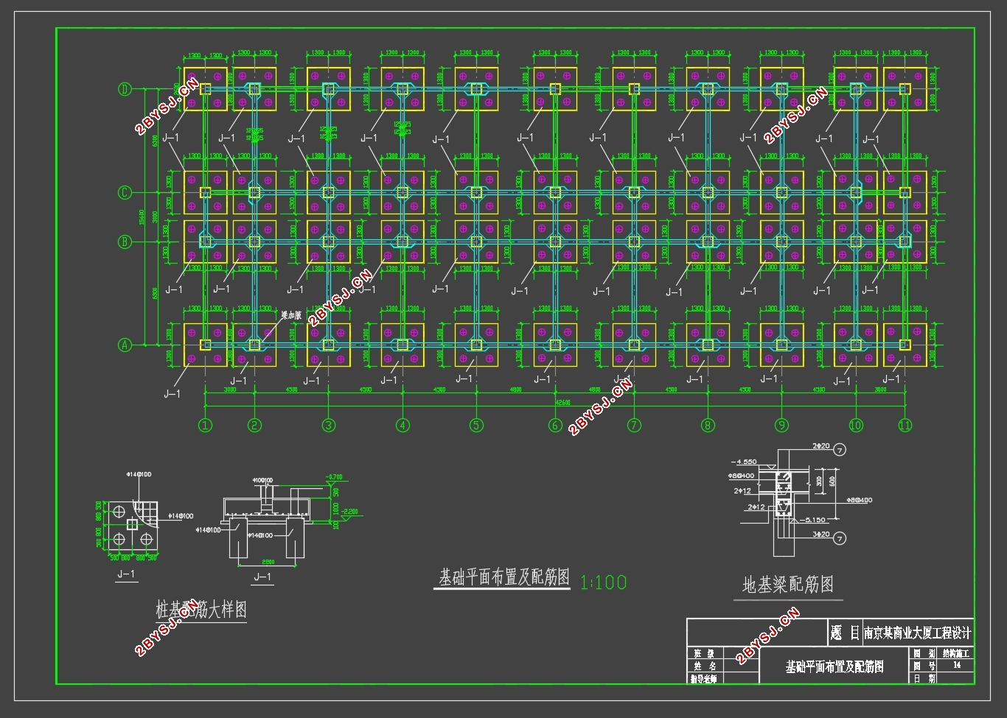Image resolution: width=1007 pixels, height=718 pixels.
Task: Click grid axis bubble D
Action: tap(125, 89)
